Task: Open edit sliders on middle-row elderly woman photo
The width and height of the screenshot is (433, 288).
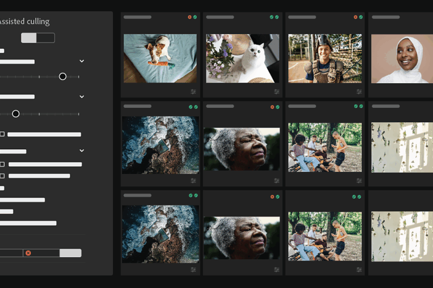Action: tap(276, 181)
